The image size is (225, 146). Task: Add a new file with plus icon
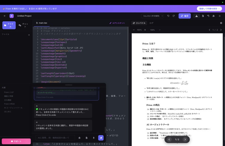pos(29,35)
